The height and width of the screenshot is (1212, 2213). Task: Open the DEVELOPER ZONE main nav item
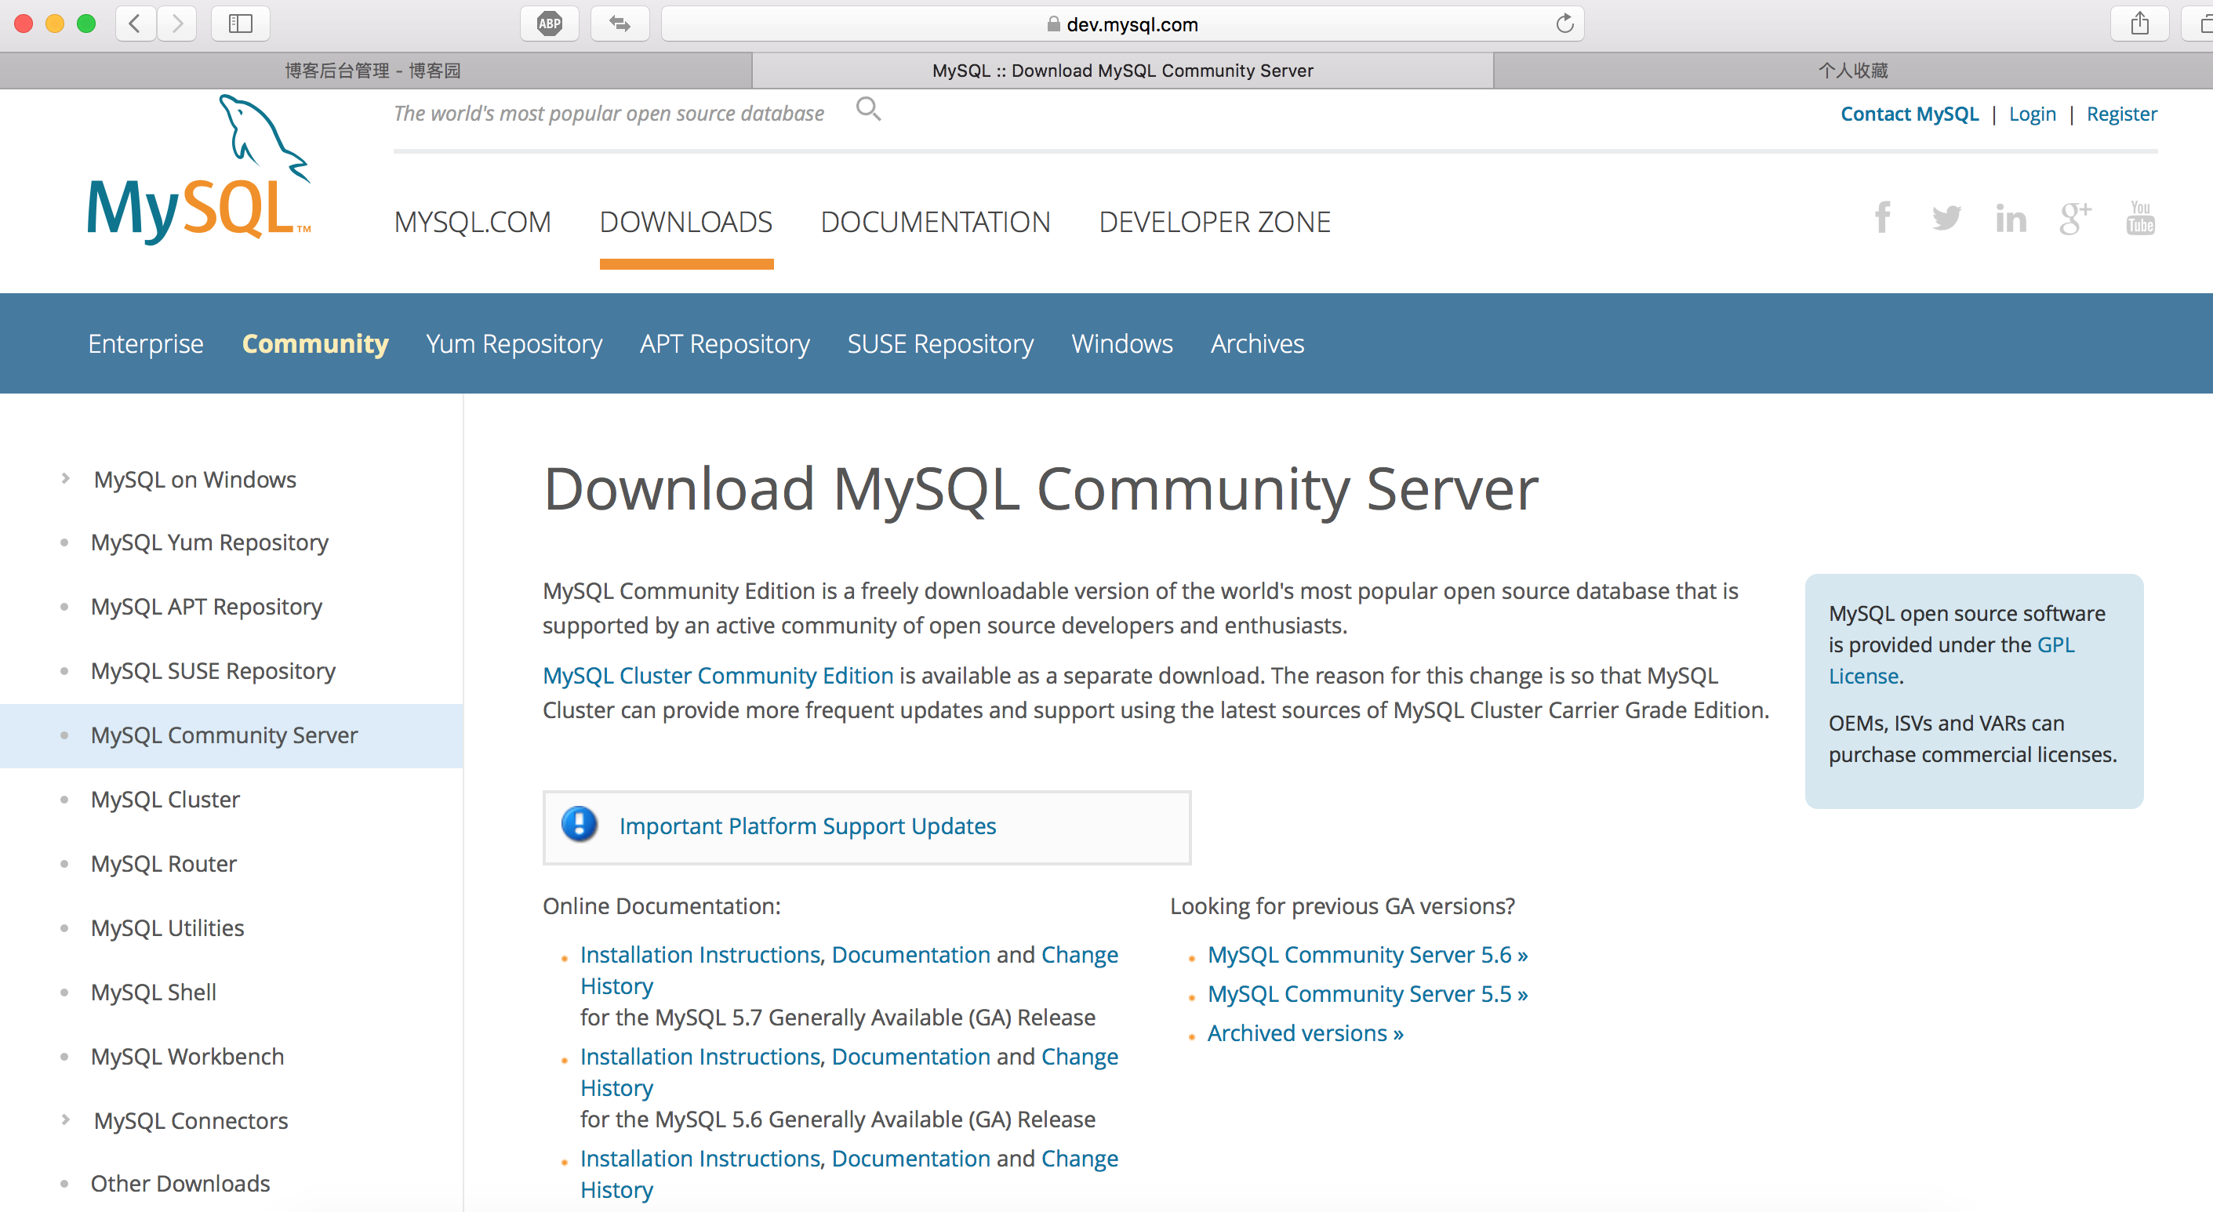tap(1215, 222)
